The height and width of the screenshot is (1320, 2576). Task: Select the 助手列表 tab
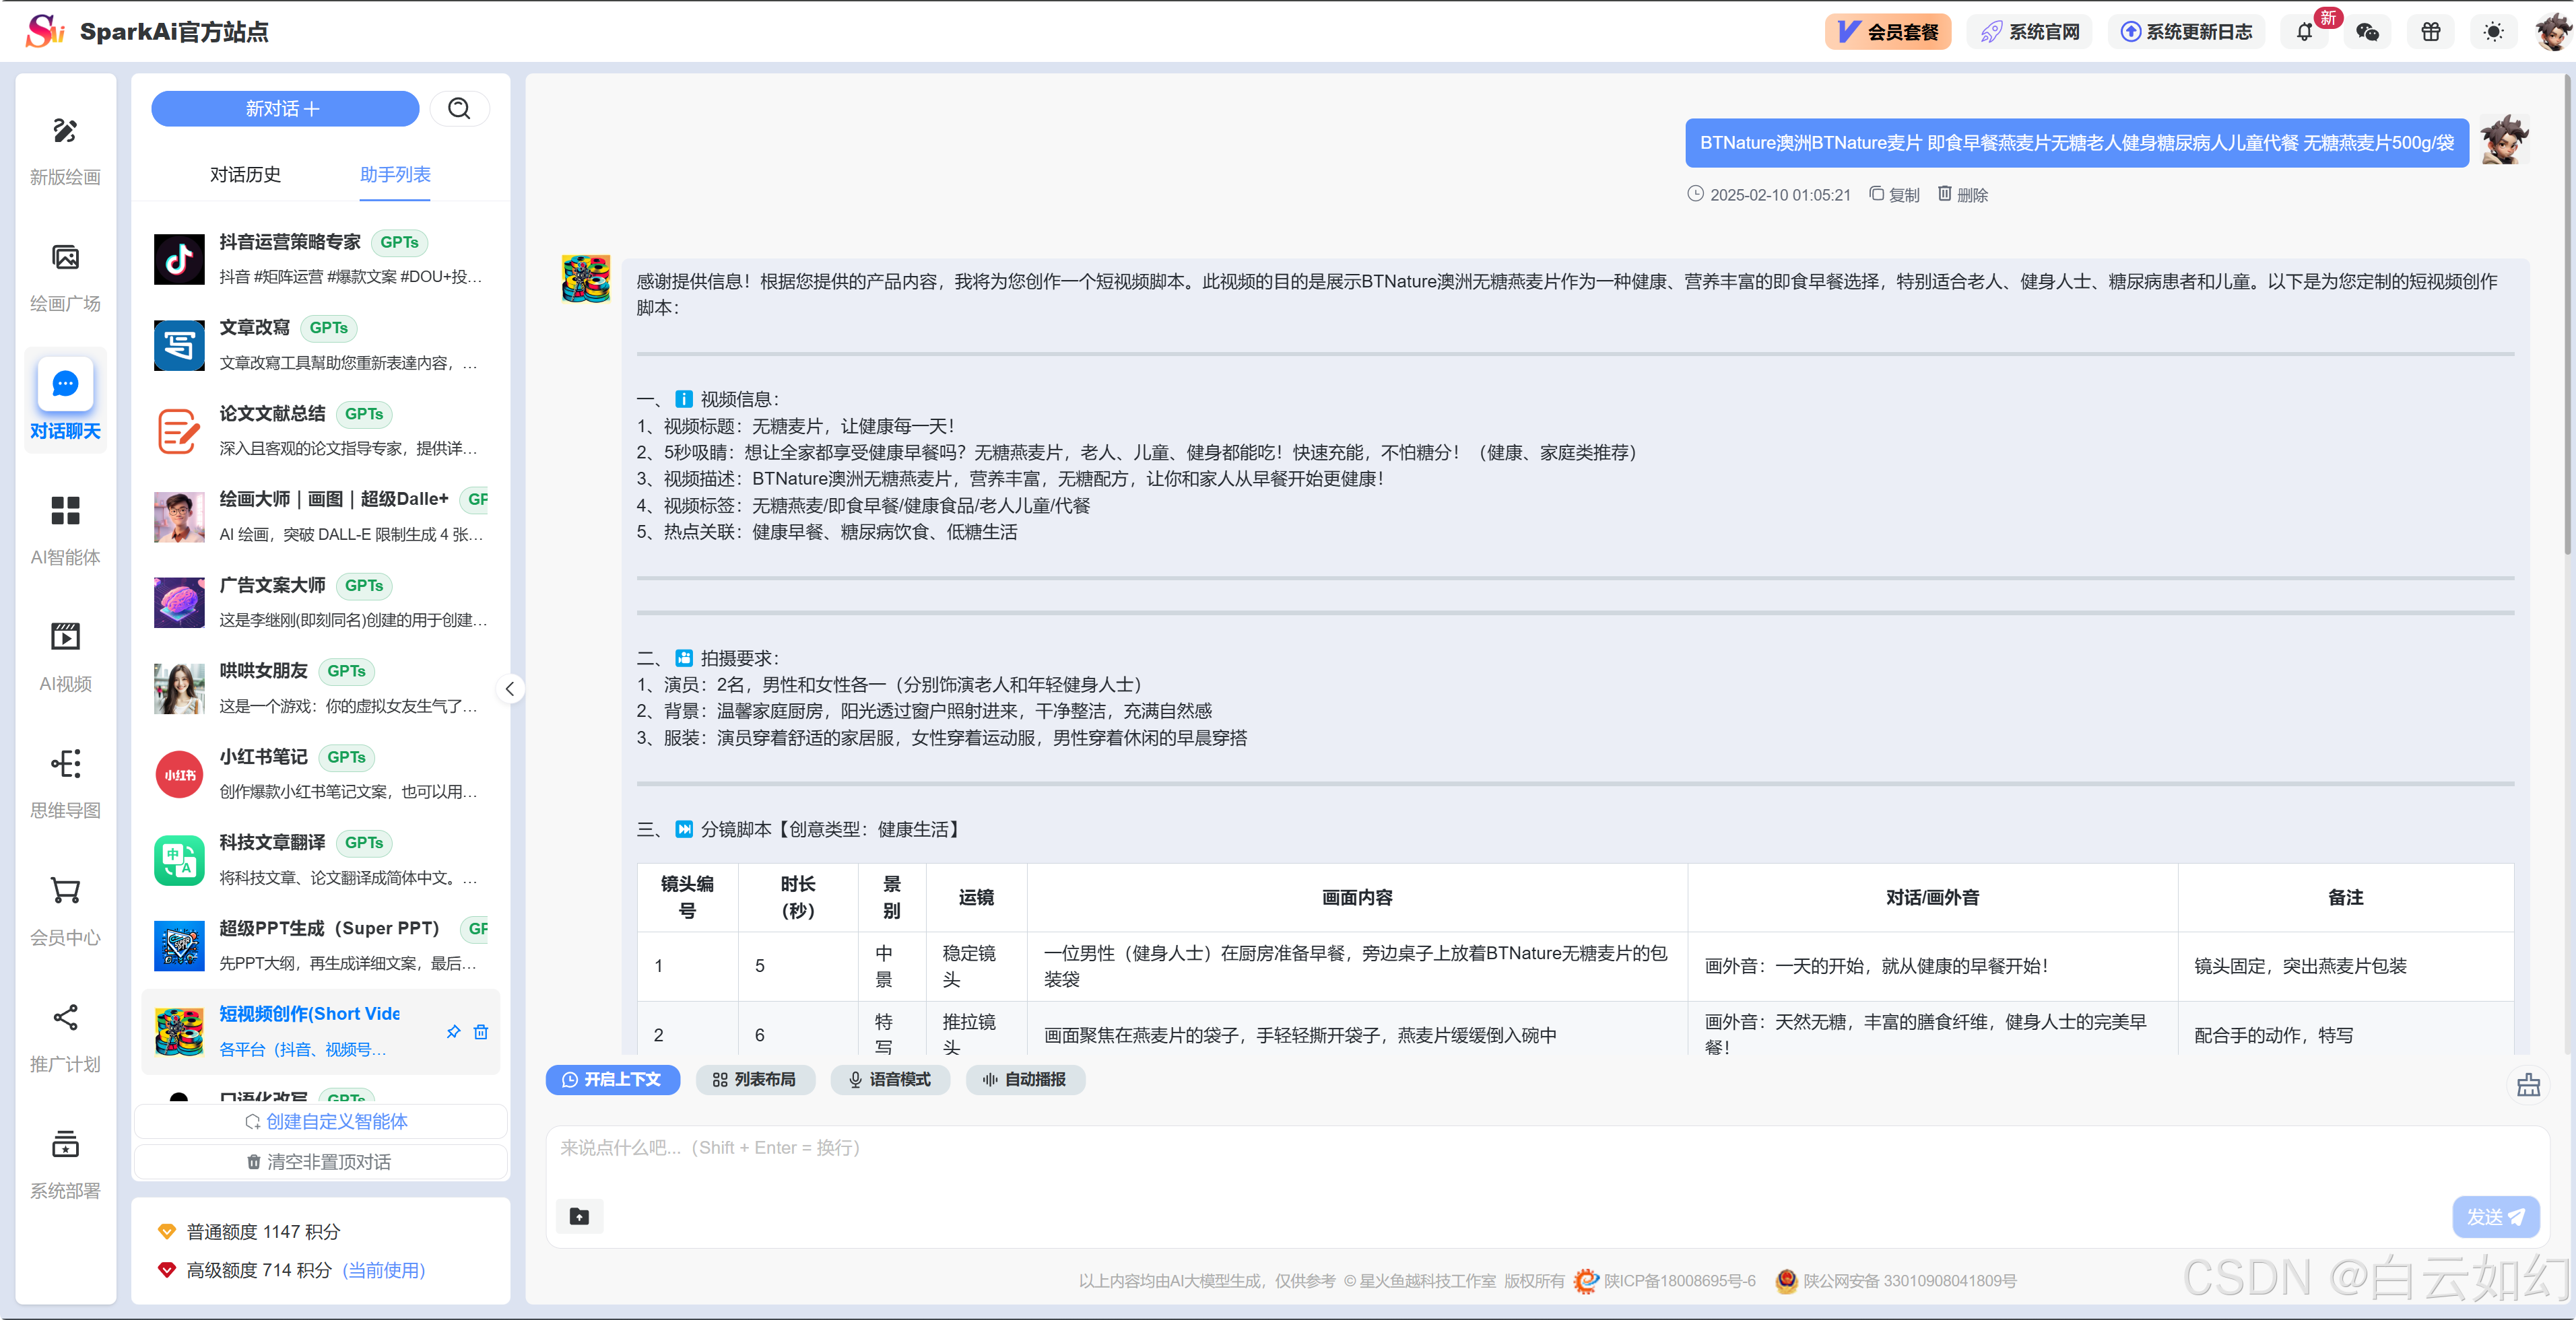(395, 175)
